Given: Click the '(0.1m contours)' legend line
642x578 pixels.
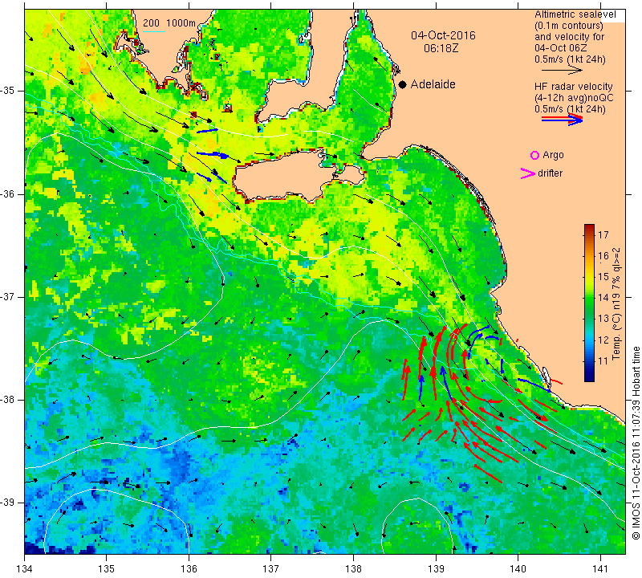Looking at the screenshot, I should (x=569, y=26).
